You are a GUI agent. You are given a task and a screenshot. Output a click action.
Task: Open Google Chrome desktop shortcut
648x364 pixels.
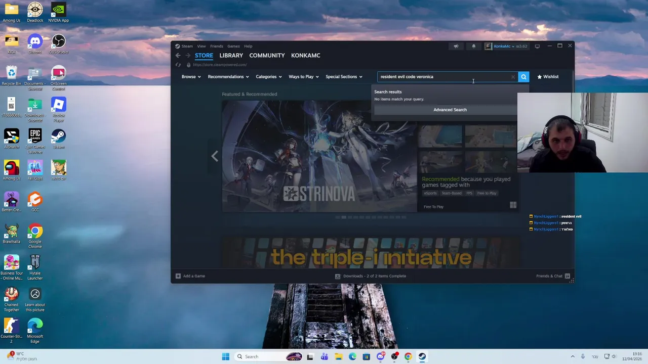pos(35,236)
